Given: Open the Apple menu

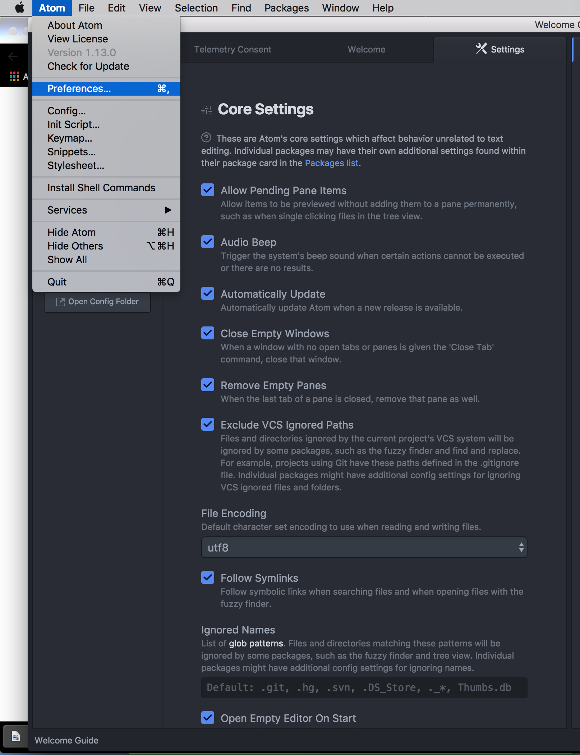Looking at the screenshot, I should click(x=20, y=8).
